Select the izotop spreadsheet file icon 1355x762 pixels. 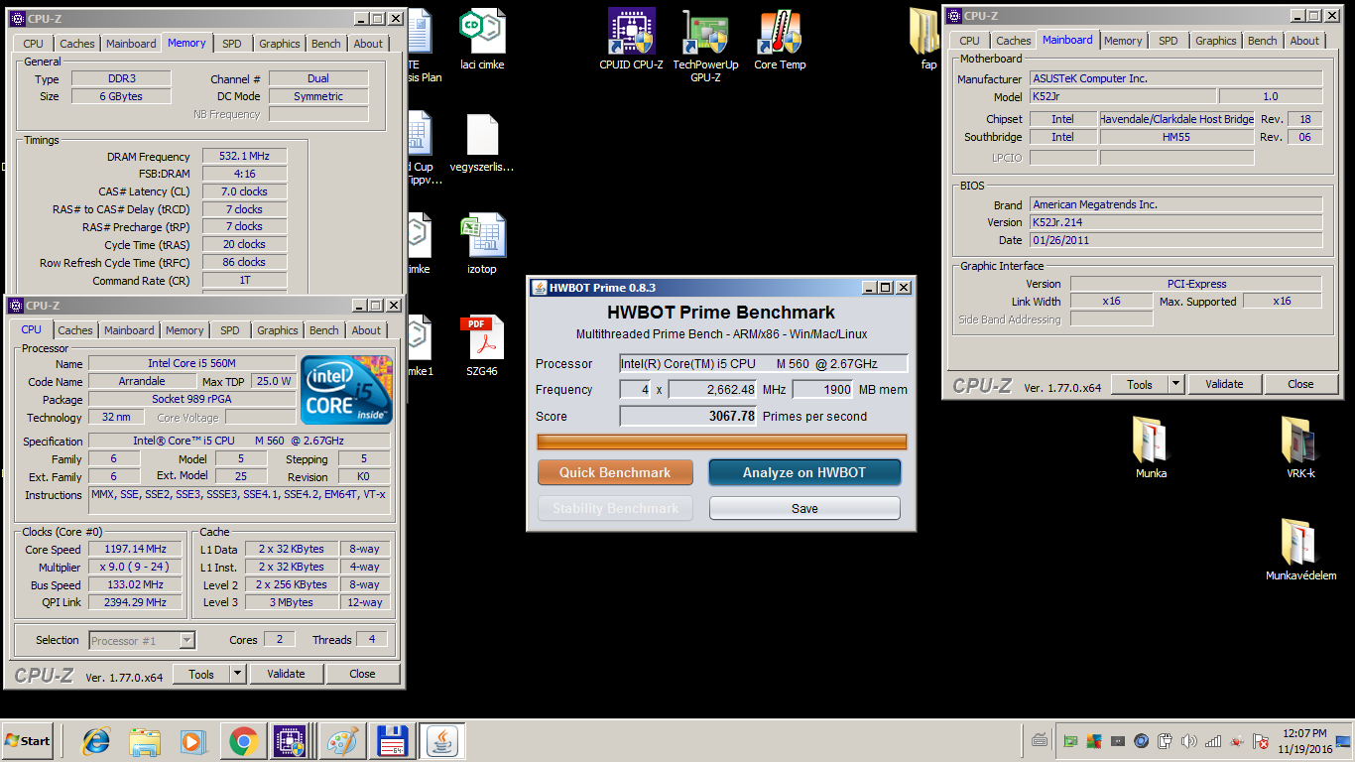482,244
